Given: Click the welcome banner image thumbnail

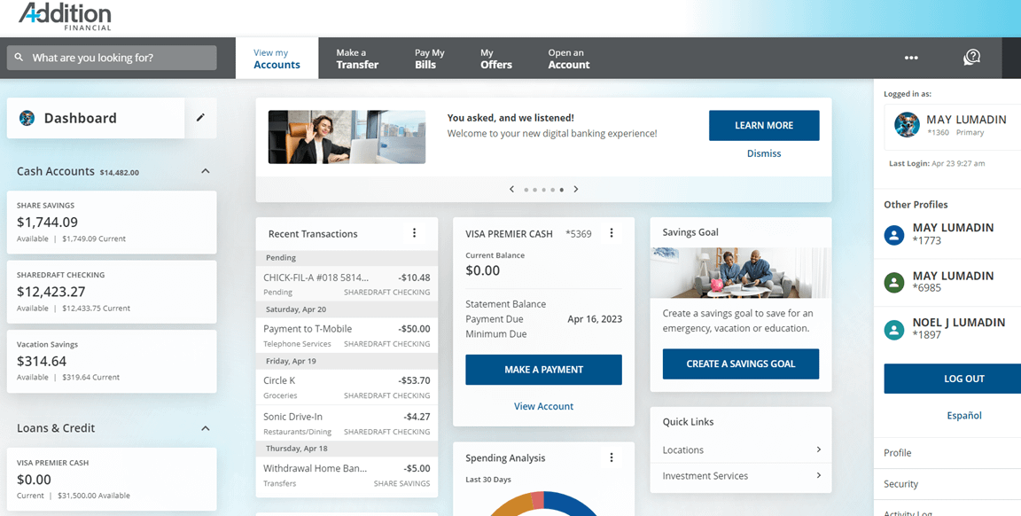Looking at the screenshot, I should coord(347,137).
